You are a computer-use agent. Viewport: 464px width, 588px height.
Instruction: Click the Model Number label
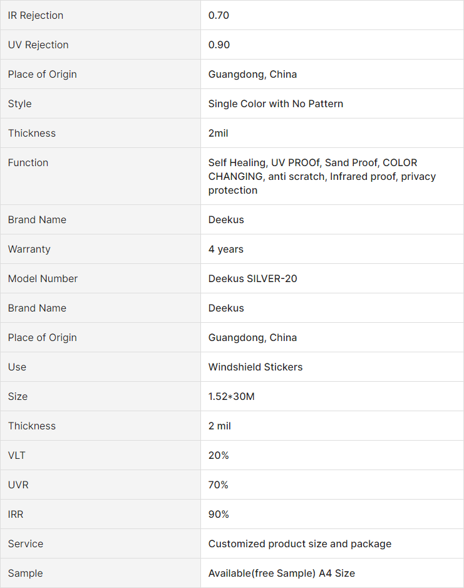[x=43, y=278]
